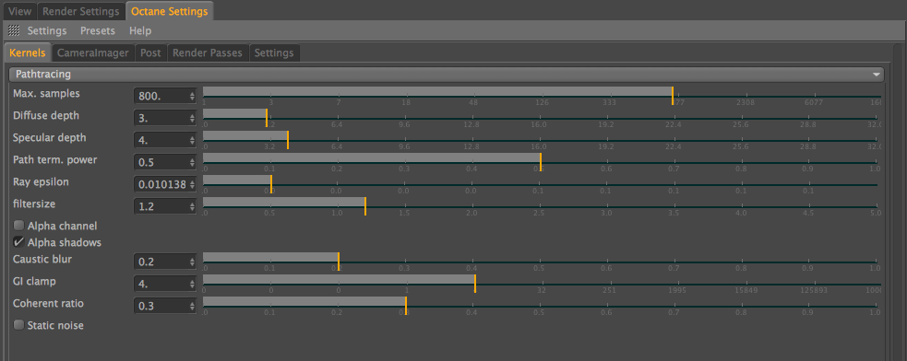Switch to the View tab
Screen dimensions: 907x361
(20, 11)
